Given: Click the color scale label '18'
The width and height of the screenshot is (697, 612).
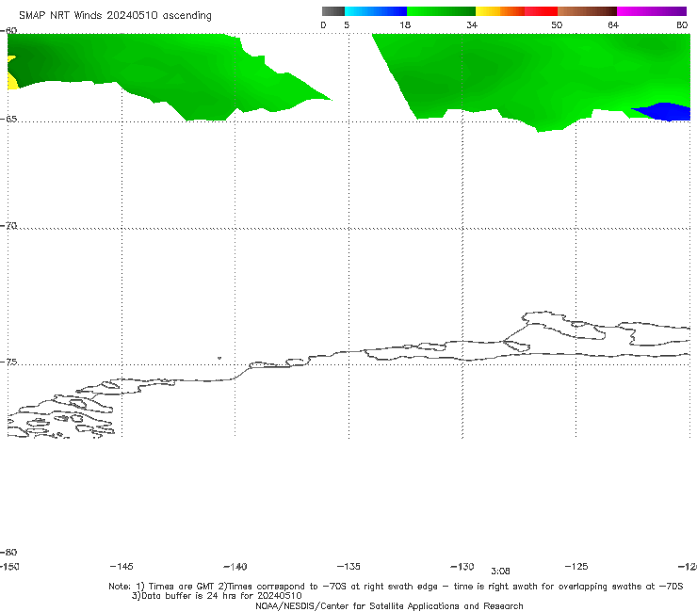Looking at the screenshot, I should point(405,25).
